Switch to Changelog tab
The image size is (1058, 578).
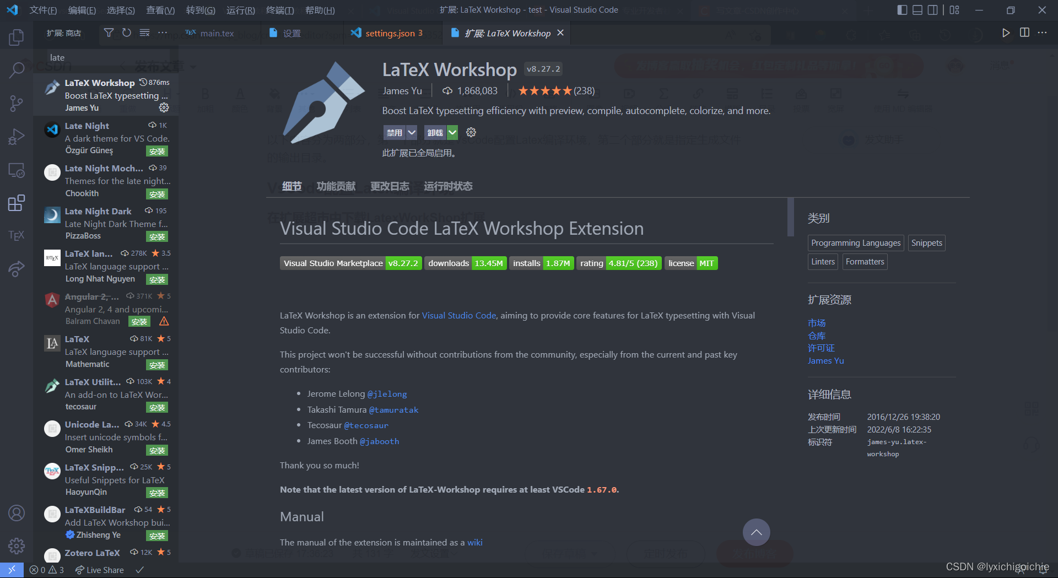pos(390,186)
